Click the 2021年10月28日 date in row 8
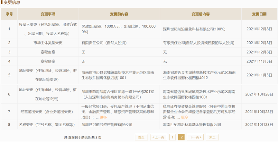 point(259,125)
